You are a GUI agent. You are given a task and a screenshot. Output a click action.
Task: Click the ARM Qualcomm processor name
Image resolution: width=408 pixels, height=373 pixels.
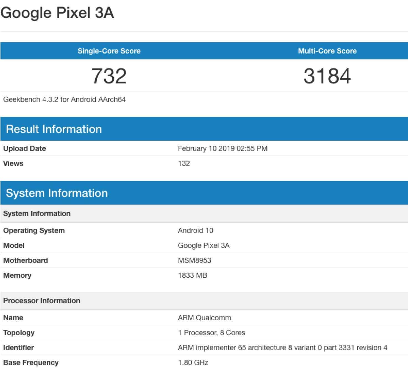(x=204, y=318)
